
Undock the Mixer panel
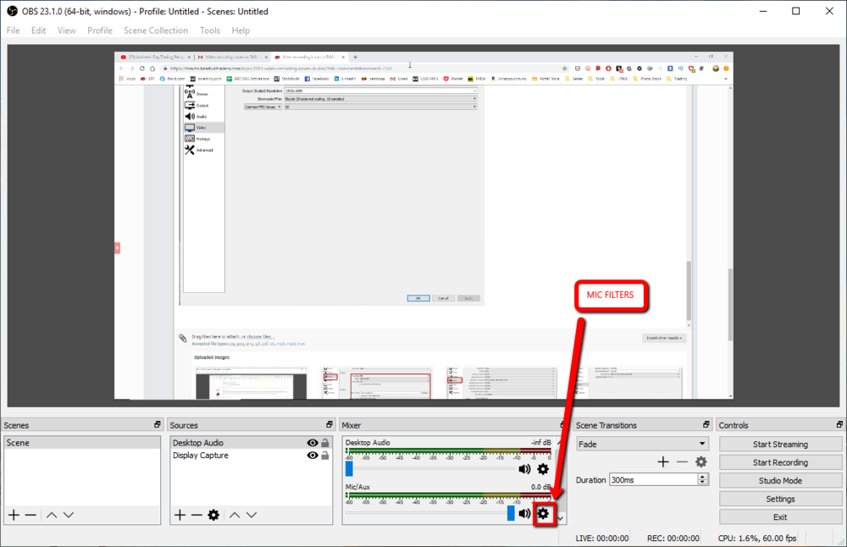tap(560, 425)
